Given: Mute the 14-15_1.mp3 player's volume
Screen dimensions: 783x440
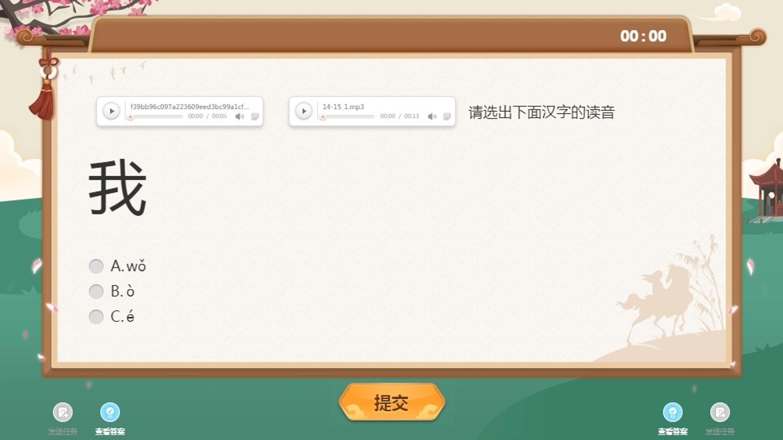Looking at the screenshot, I should pos(432,117).
